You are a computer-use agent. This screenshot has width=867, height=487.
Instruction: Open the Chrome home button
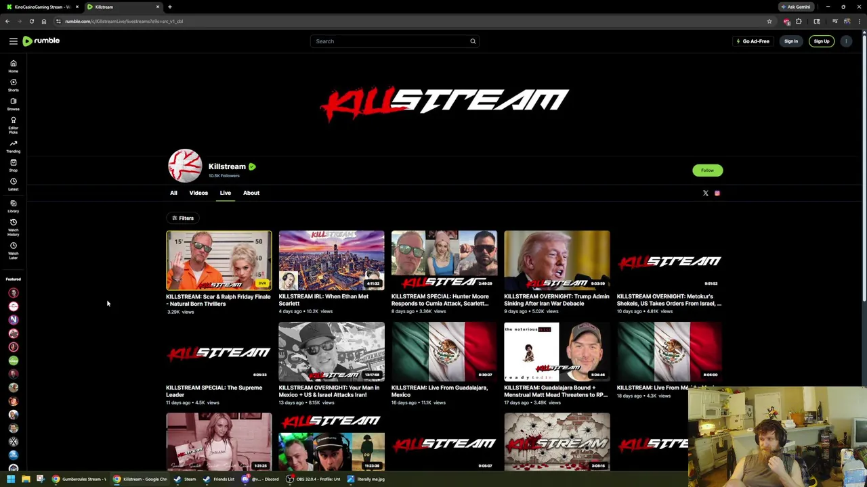pos(43,21)
